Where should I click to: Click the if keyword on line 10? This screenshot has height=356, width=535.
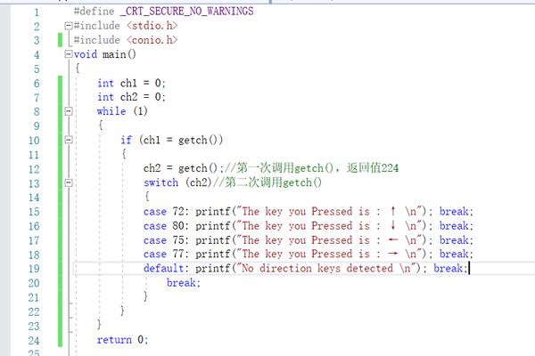[x=126, y=140]
